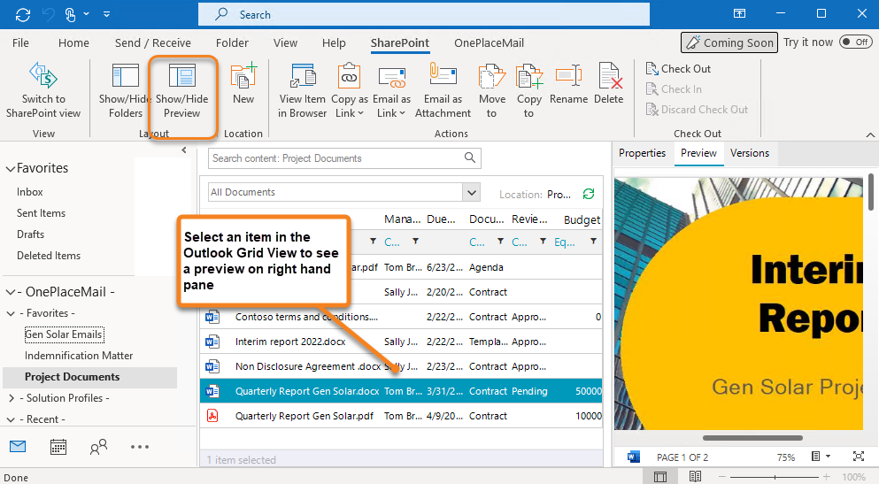Click the Word icon in preview footer
The height and width of the screenshot is (484, 879).
[x=634, y=457]
